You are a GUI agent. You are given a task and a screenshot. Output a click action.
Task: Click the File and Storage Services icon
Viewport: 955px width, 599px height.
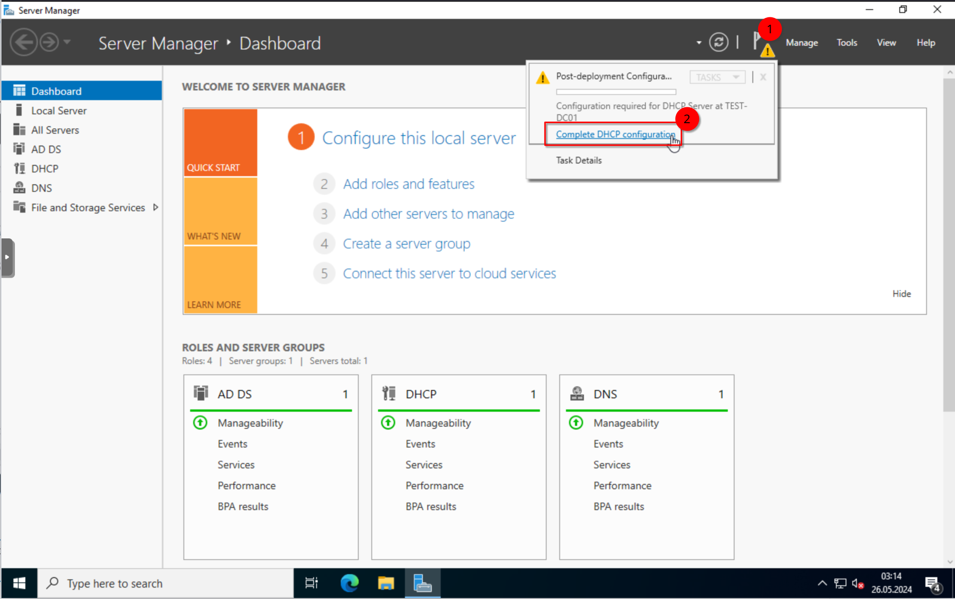(x=19, y=207)
